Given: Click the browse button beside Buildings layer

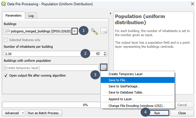Looking at the screenshot, I should click(104, 31).
